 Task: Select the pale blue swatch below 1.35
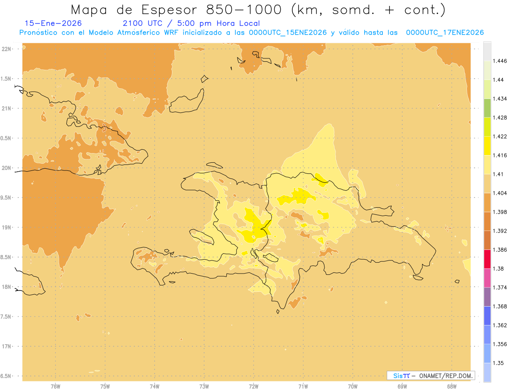point(487,372)
